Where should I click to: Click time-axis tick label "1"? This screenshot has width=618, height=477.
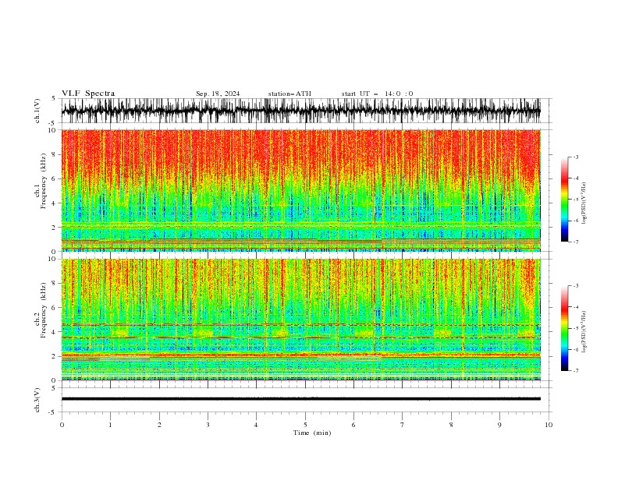(110, 425)
